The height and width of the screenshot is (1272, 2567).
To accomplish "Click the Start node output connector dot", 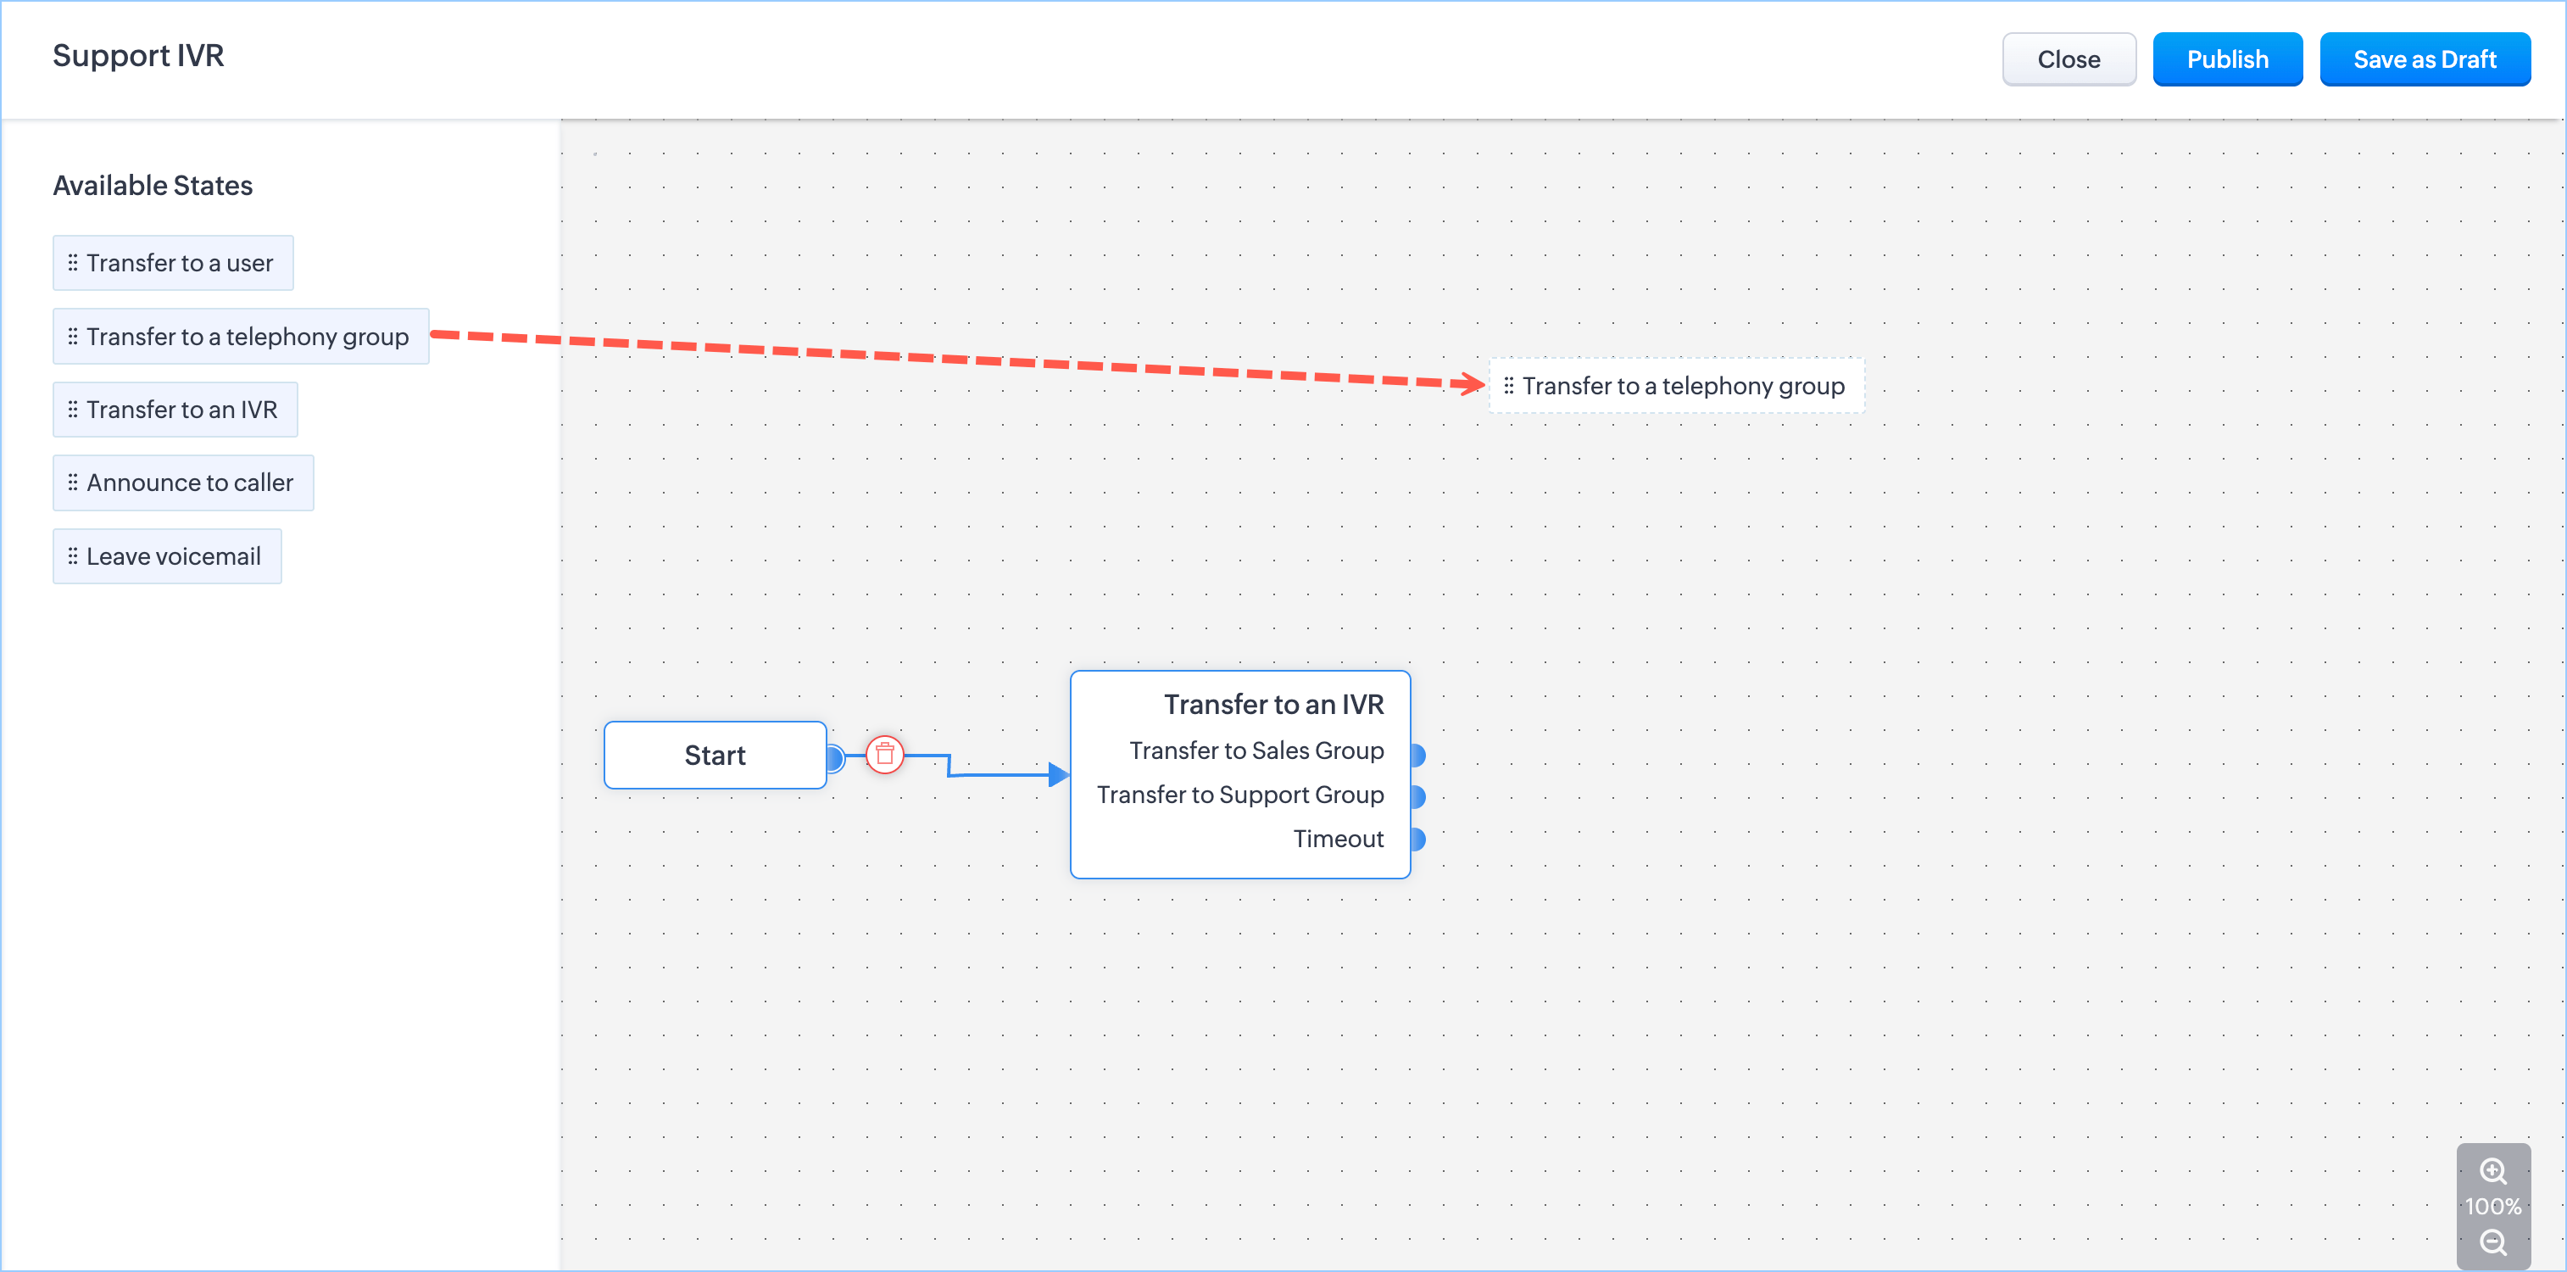I will (835, 757).
